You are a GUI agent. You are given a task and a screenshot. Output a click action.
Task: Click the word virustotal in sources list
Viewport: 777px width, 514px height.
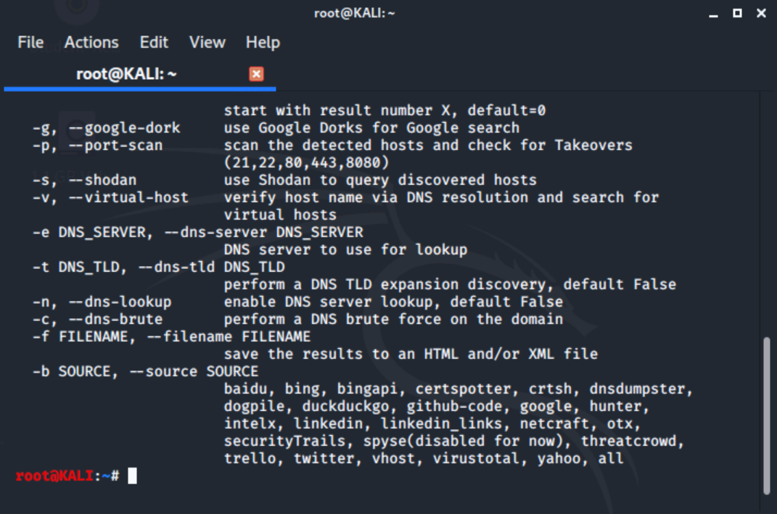(476, 458)
